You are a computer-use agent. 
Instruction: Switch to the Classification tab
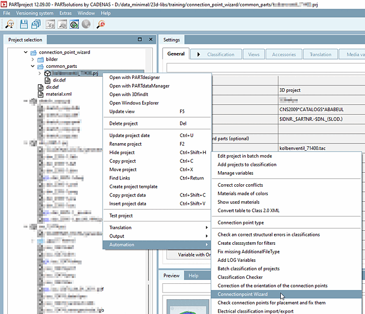tap(220, 55)
